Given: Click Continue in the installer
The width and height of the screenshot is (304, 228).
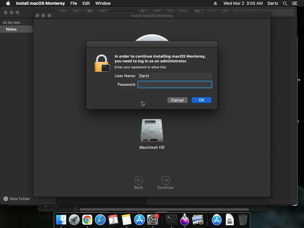Looking at the screenshot, I should [165, 183].
